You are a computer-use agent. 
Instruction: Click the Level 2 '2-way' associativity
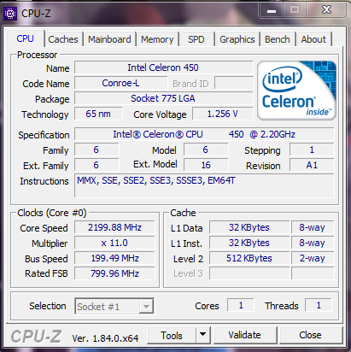[313, 258]
